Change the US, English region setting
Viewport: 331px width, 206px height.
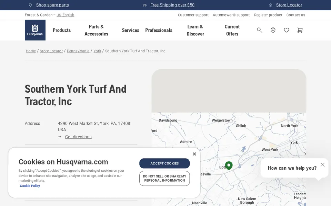65,15
